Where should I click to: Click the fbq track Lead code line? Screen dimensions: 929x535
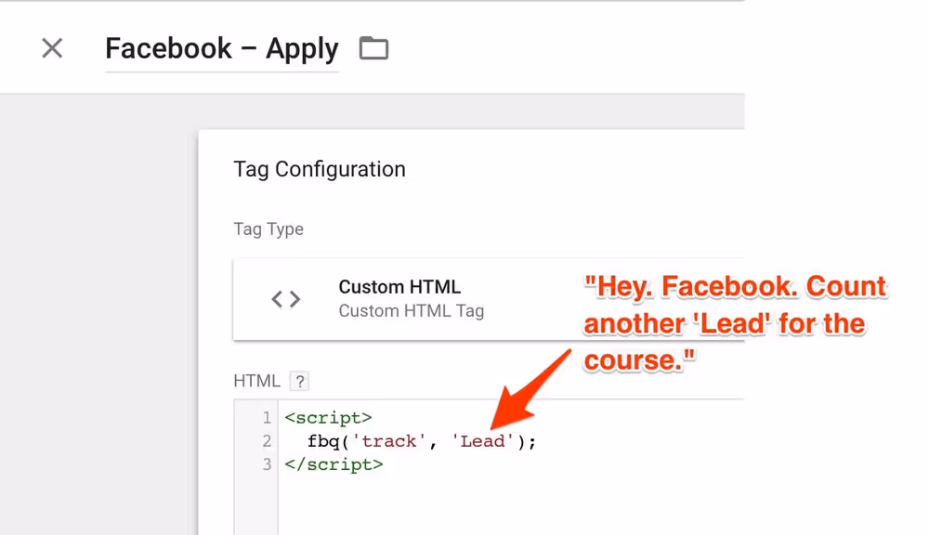coord(421,441)
